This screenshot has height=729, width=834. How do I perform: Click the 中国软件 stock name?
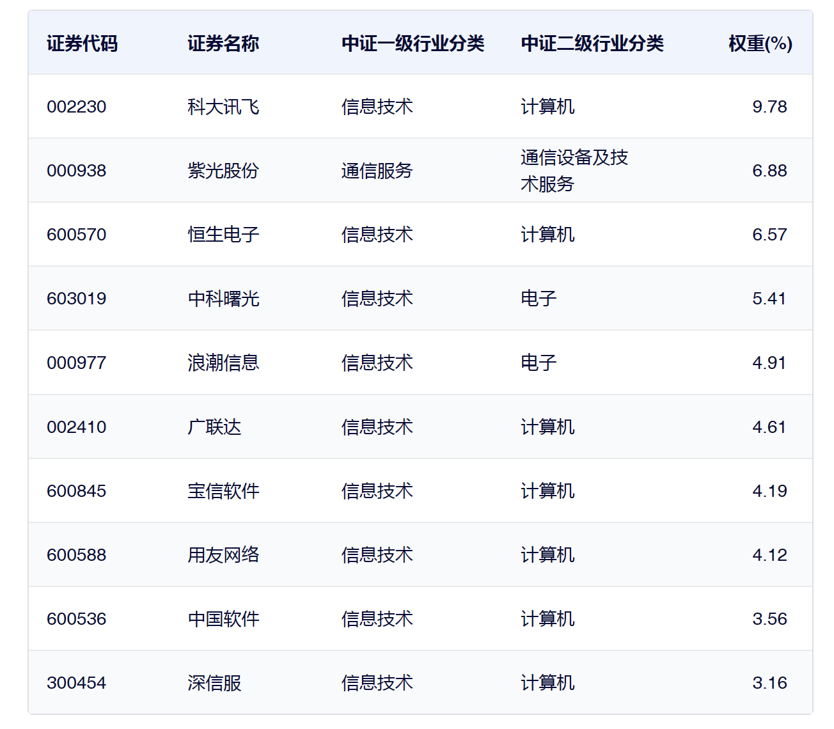223,619
